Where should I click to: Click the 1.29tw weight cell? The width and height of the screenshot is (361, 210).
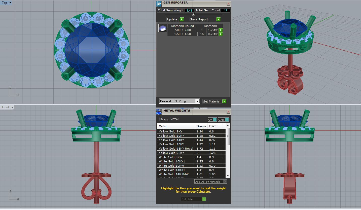(x=212, y=30)
